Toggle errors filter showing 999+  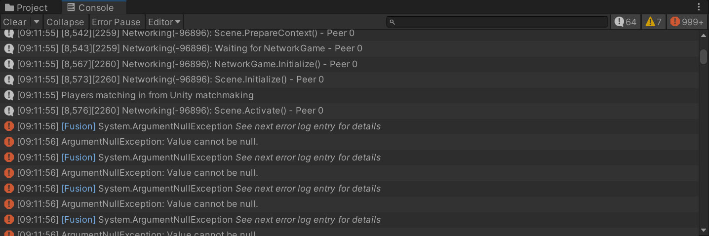687,22
